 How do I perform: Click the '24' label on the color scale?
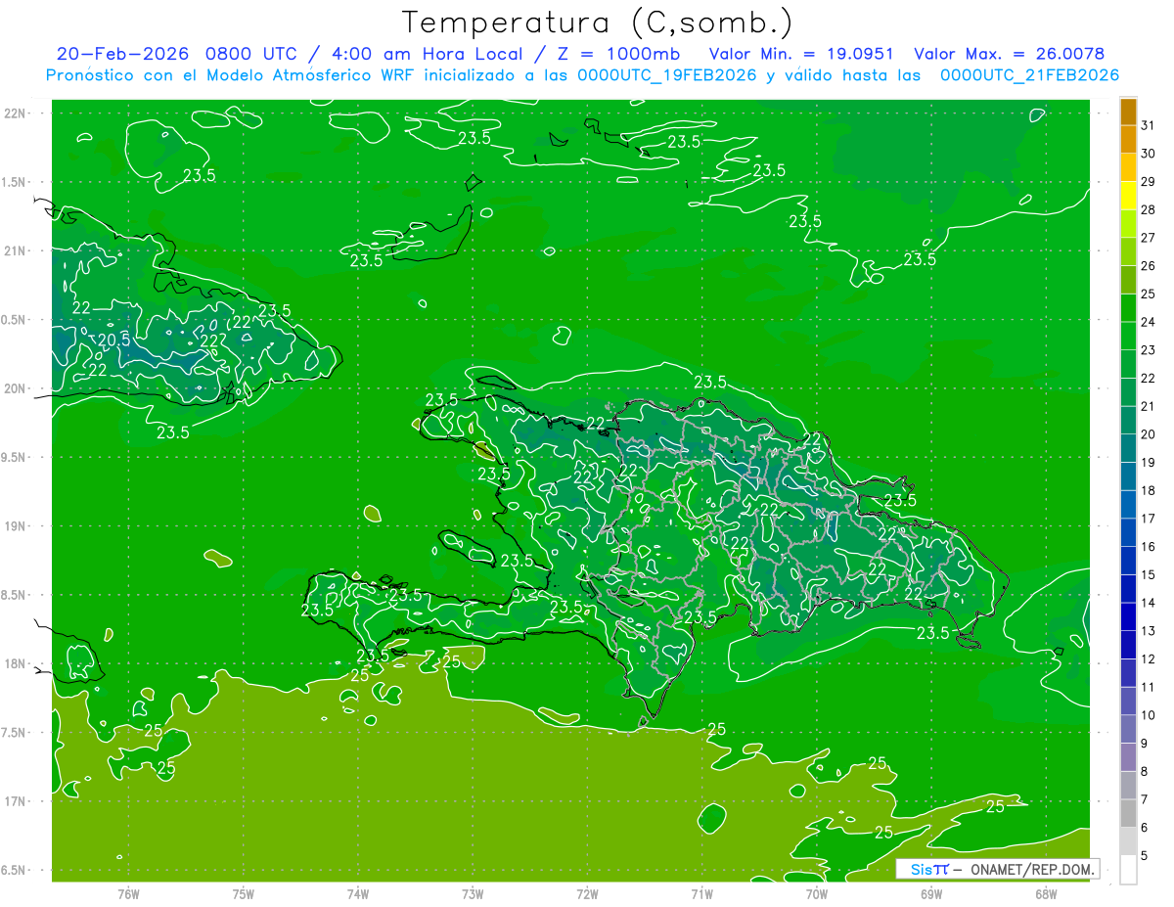1149,322
